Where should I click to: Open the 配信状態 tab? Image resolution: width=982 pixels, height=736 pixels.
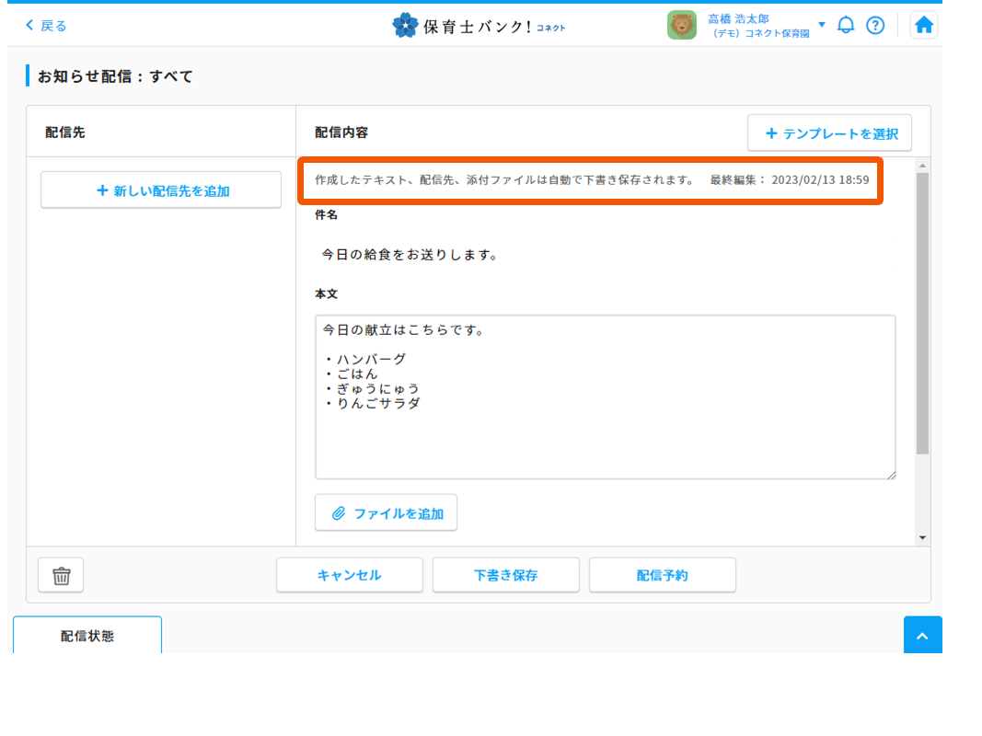[87, 636]
